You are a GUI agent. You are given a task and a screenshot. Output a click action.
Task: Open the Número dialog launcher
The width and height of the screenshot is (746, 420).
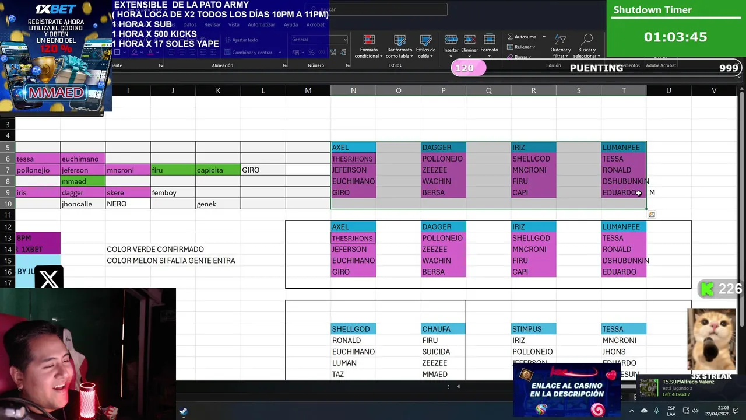347,65
